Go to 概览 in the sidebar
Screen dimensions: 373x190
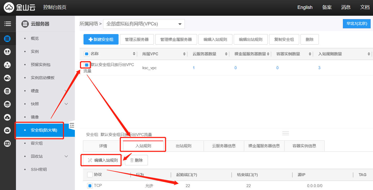pos(35,39)
